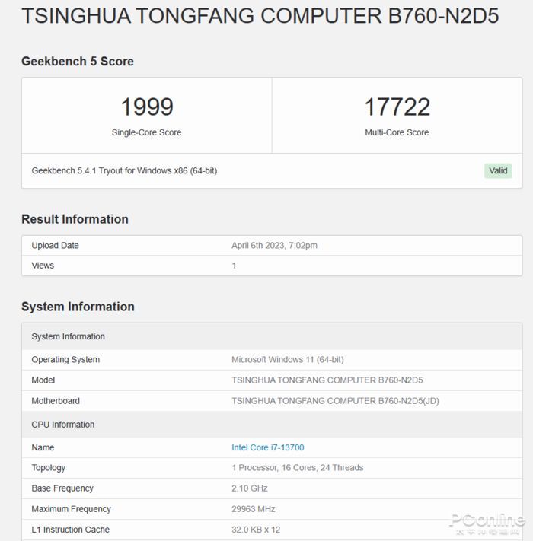Viewport: 533px width, 541px height.
Task: Click Microsoft Windows 11 (64-bit) value
Action: (288, 359)
